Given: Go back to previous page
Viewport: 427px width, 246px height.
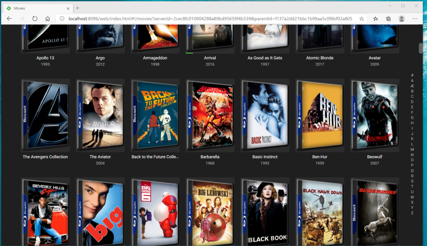Looking at the screenshot, I should pyautogui.click(x=10, y=19).
